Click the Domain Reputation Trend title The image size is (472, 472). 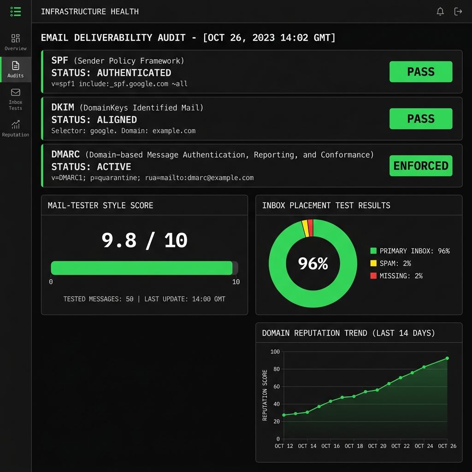click(x=348, y=333)
